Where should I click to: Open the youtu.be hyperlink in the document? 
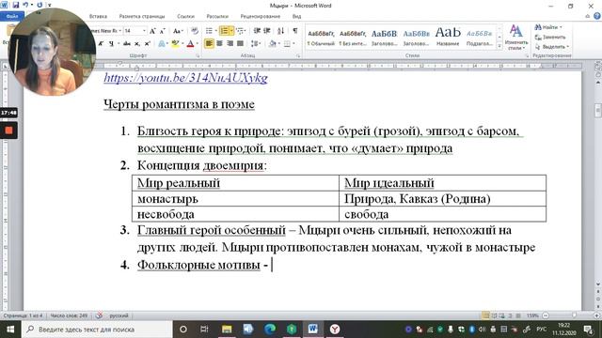coord(185,78)
